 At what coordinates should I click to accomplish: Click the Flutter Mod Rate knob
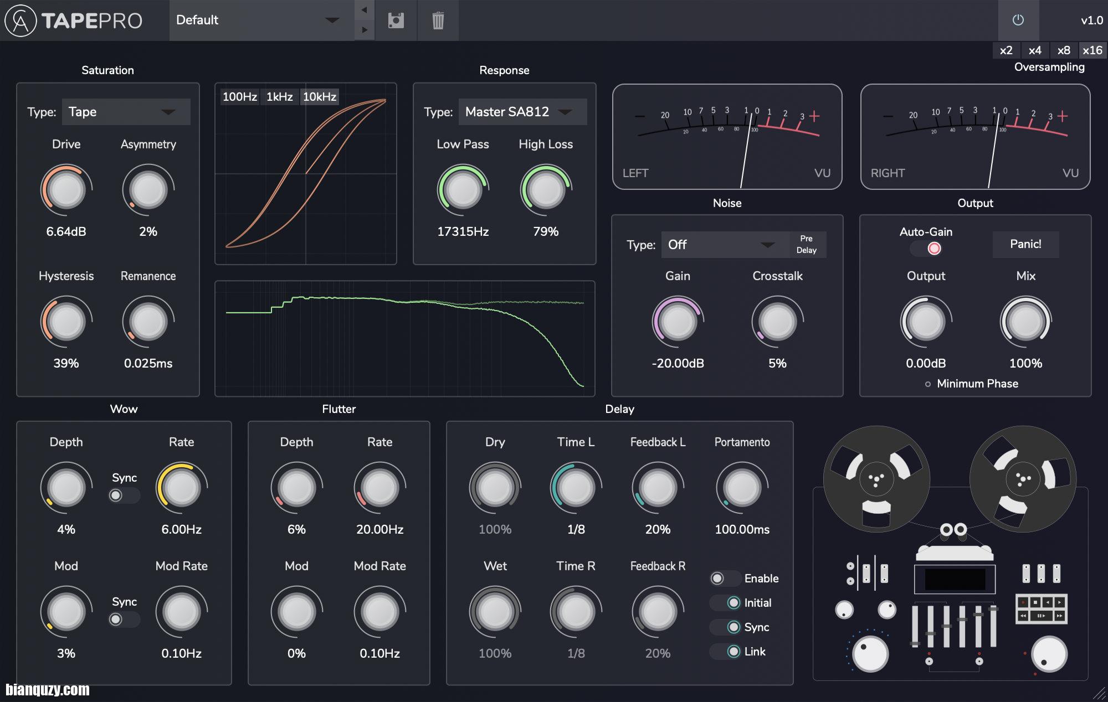click(x=380, y=612)
